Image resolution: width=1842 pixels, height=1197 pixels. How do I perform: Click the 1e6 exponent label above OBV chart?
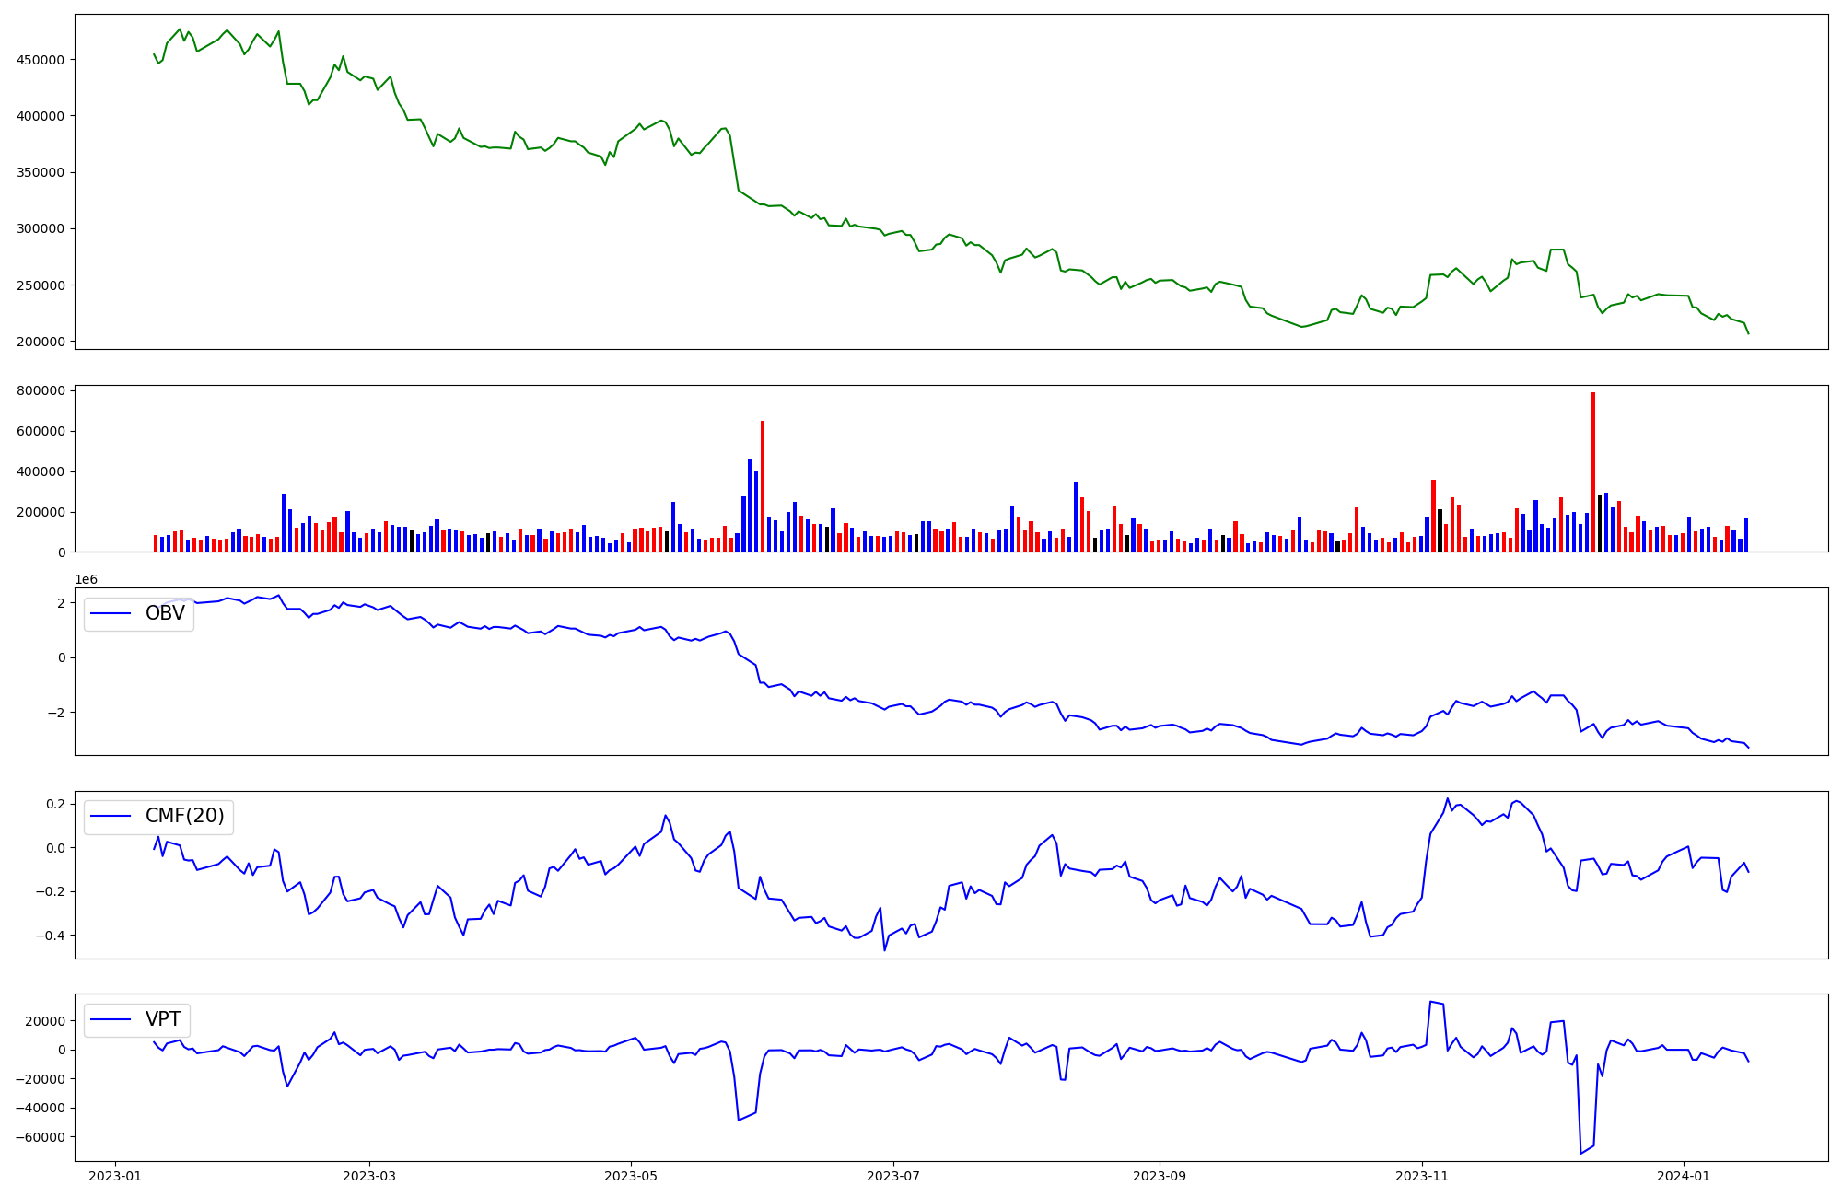[86, 580]
